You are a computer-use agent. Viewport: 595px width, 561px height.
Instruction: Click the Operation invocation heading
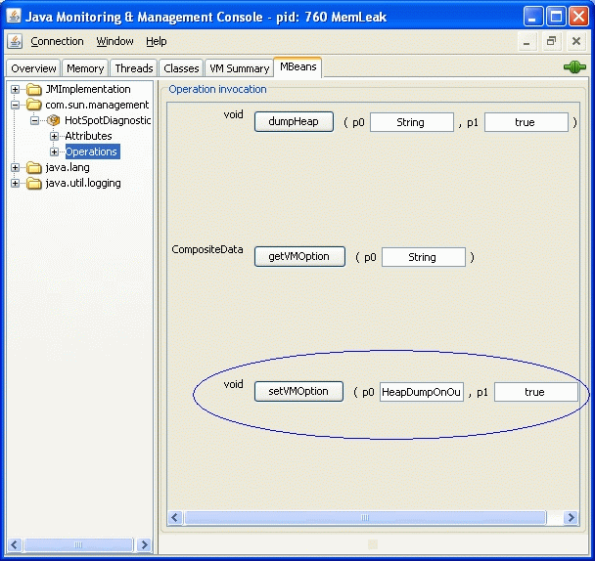click(217, 90)
